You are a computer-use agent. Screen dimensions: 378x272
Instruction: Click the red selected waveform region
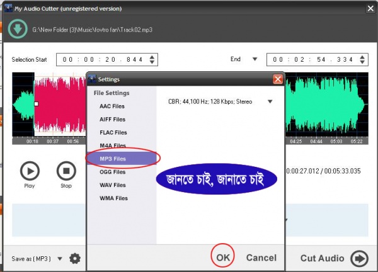pyautogui.click(x=60, y=105)
